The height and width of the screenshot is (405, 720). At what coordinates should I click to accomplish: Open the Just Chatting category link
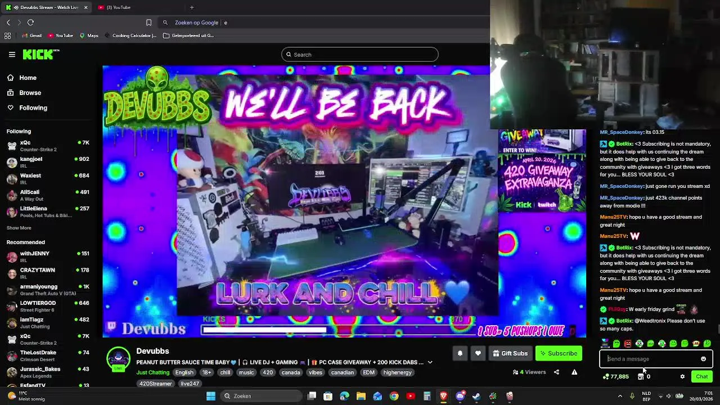(152, 372)
